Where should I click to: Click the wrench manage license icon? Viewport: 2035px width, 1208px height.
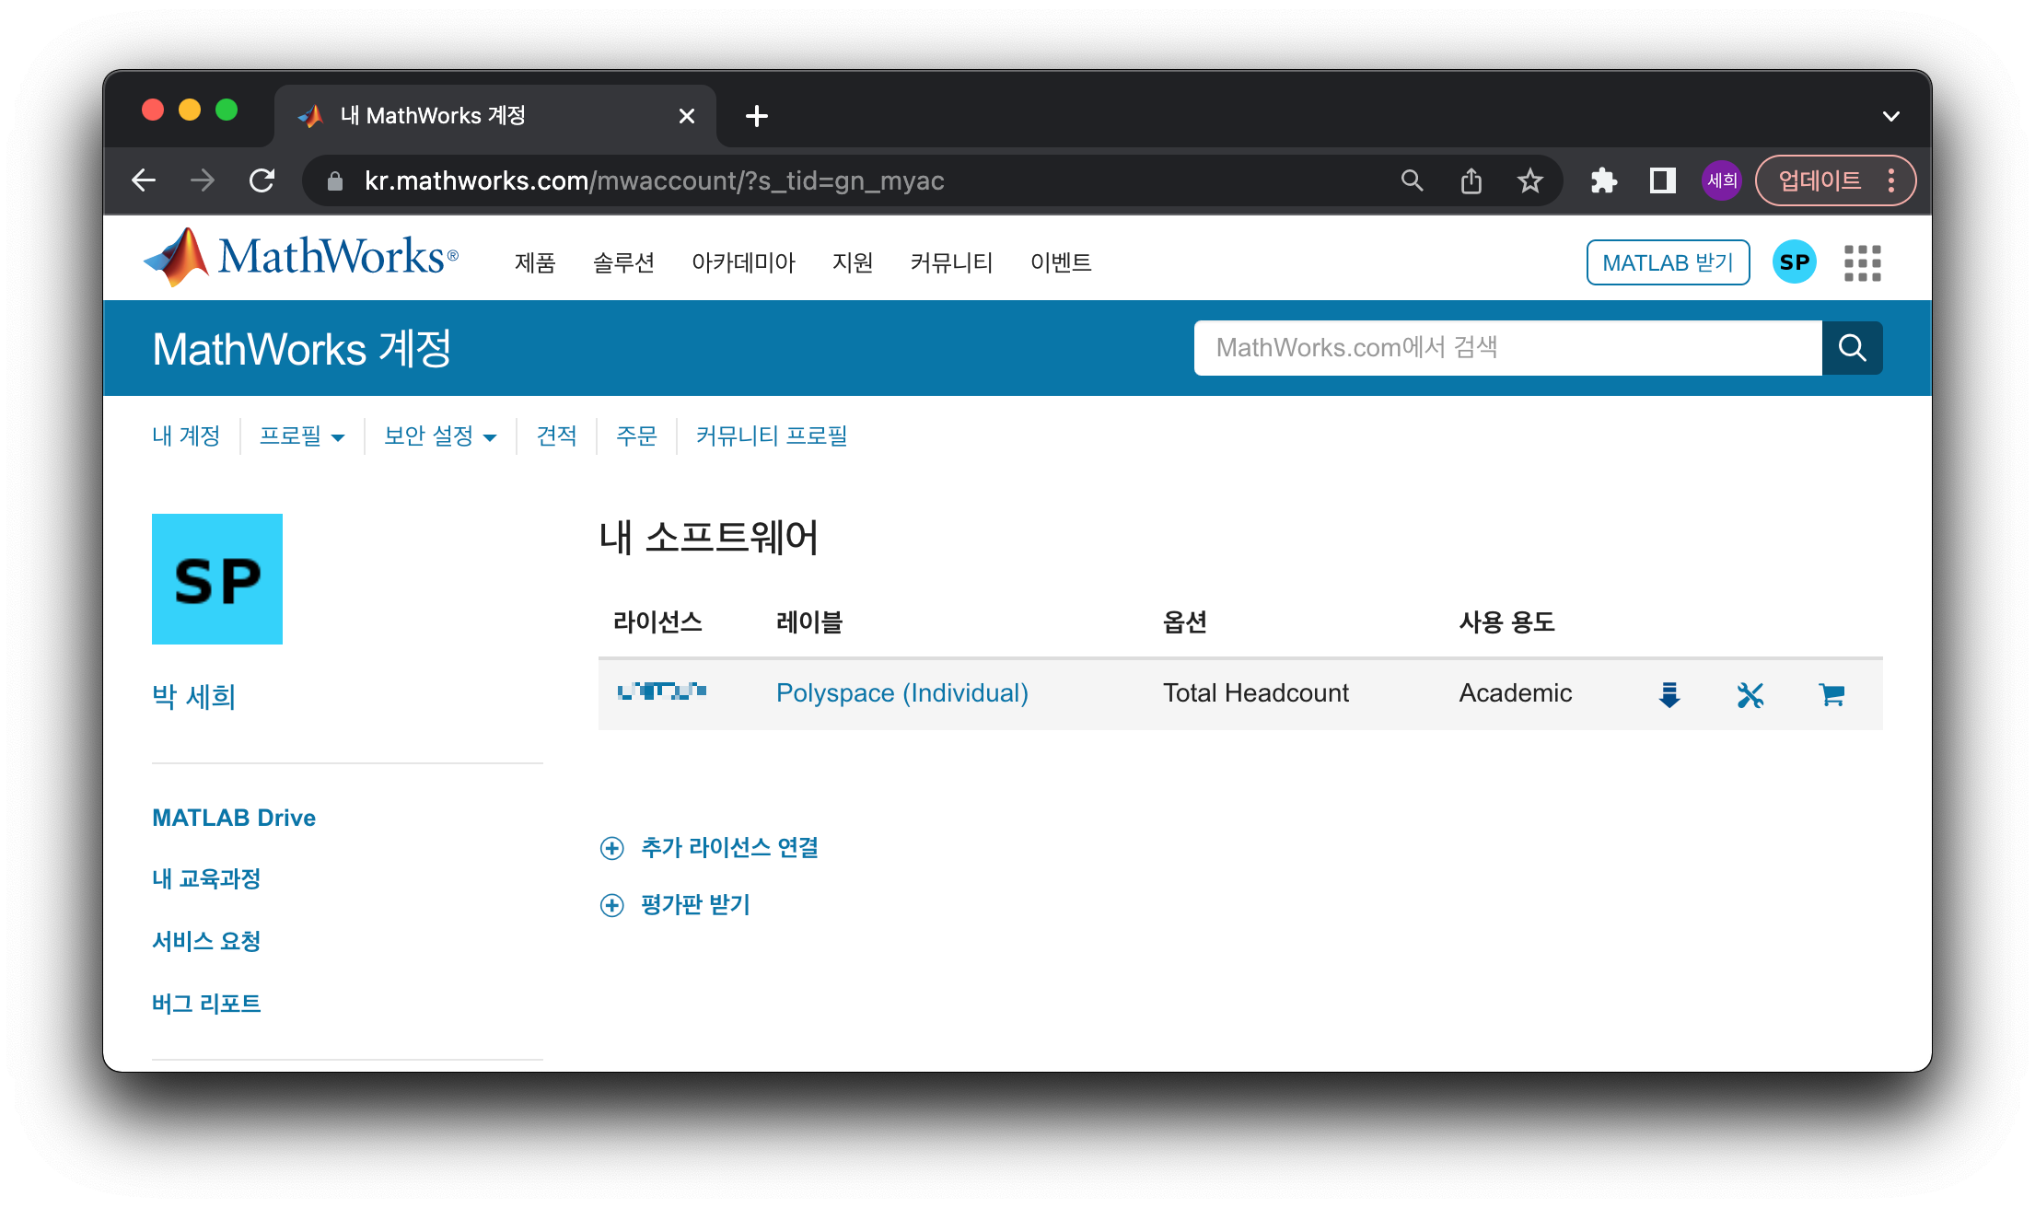pos(1750,694)
